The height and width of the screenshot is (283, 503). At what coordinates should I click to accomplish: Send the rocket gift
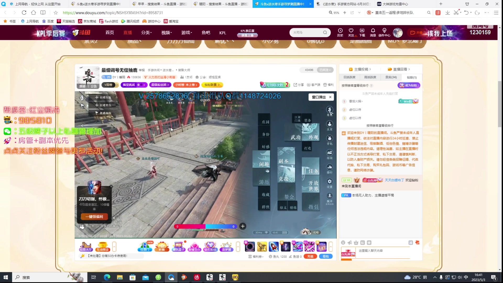point(274,247)
